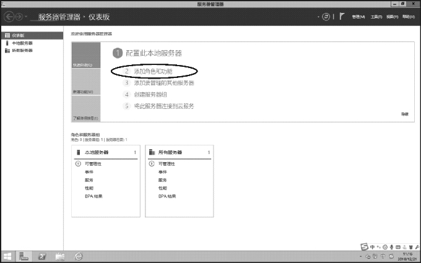
Task: Switch to the 快速启动(Q) tile
Action: click(x=86, y=55)
